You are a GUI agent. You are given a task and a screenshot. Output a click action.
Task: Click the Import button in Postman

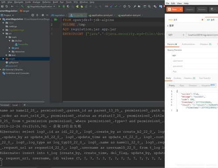point(190,9)
